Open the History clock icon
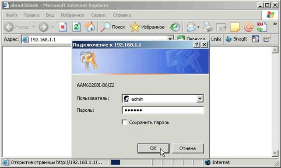The image size is (281, 168). click(x=175, y=27)
